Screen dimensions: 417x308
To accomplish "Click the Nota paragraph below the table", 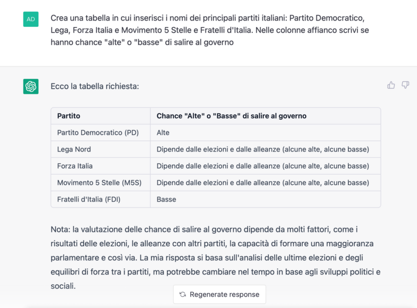I will pos(215,257).
